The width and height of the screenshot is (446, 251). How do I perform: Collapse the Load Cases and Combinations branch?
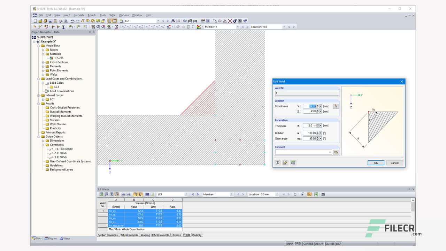coord(39,78)
